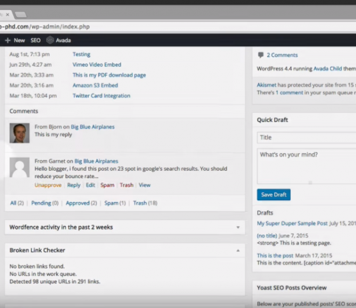Click the No broken links found text
The height and width of the screenshot is (308, 356).
point(37,266)
